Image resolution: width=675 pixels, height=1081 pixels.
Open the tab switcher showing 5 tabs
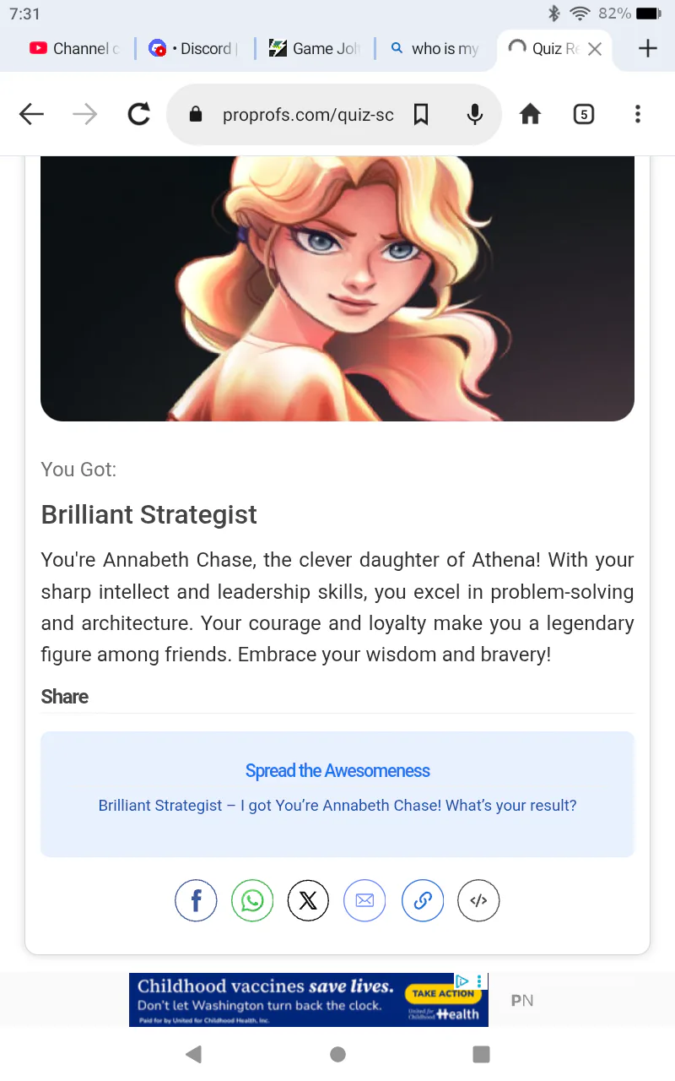tap(583, 114)
